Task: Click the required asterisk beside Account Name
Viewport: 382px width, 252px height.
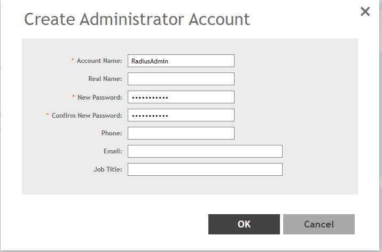Action: (x=72, y=60)
